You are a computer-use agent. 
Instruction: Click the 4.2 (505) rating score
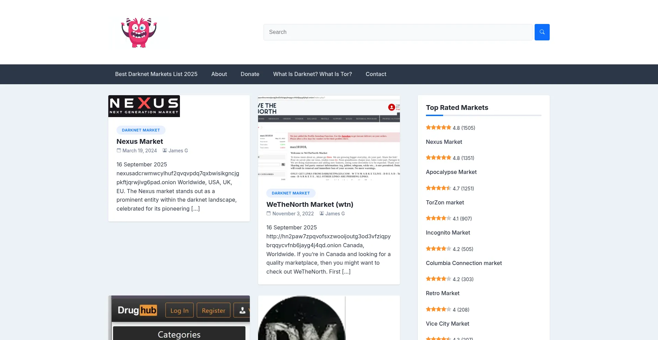(x=463, y=249)
